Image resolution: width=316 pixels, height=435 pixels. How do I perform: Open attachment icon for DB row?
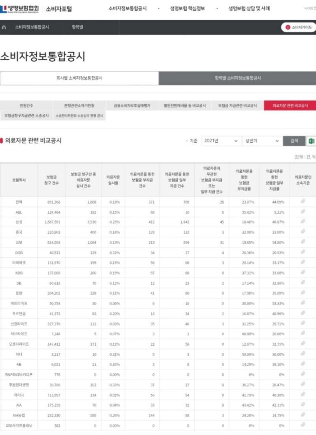[x=303, y=283]
